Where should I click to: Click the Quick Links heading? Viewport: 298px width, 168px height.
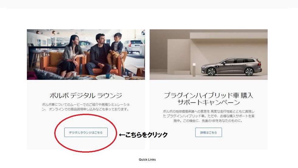click(x=147, y=160)
